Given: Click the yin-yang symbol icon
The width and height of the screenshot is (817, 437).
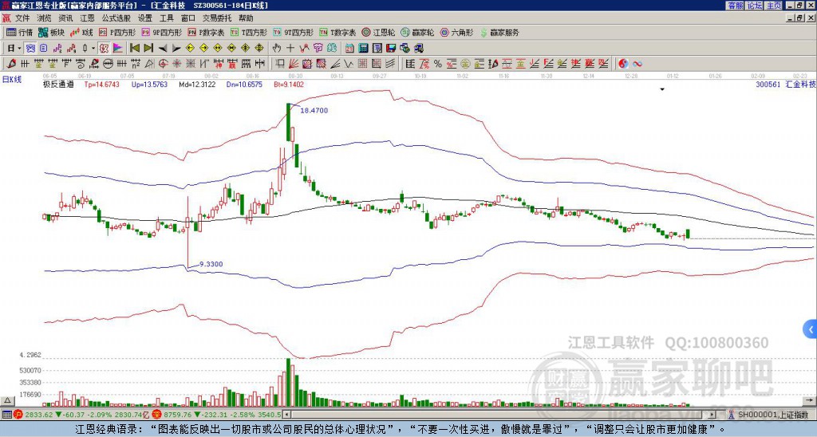Looking at the screenshot, I should click(x=623, y=64).
